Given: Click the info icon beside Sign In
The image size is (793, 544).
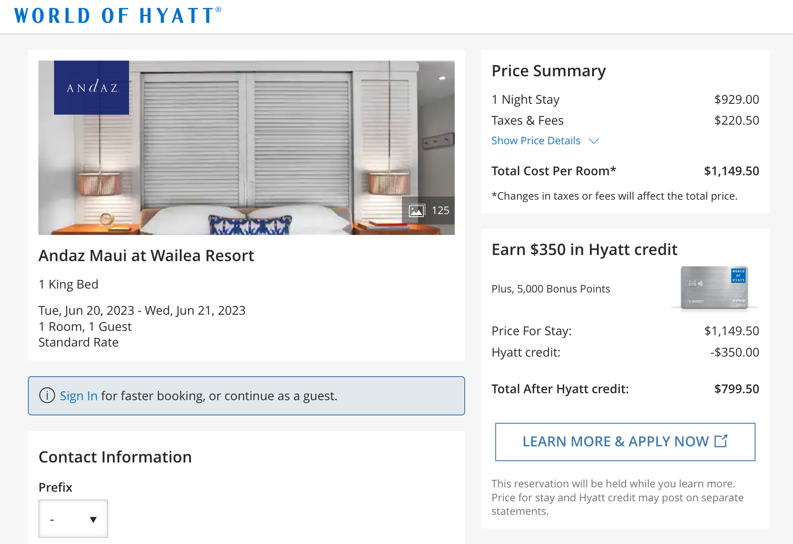Looking at the screenshot, I should click(x=47, y=396).
